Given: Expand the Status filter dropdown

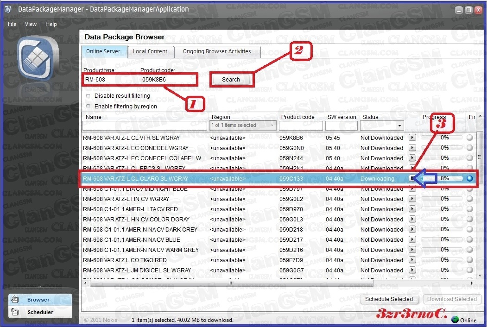Looking at the screenshot, I should pyautogui.click(x=399, y=126).
